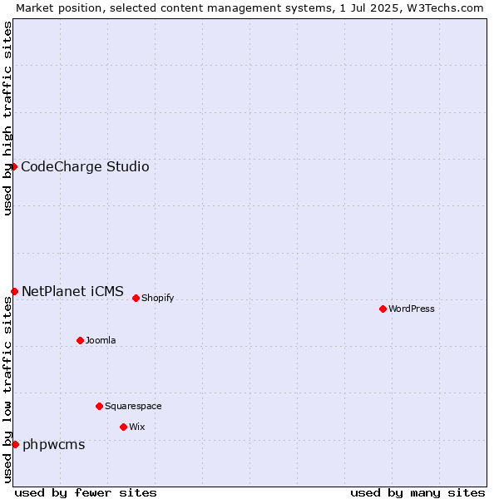This screenshot has height=499, width=499.
Task: Click the Shopify red data point
Action: [136, 299]
